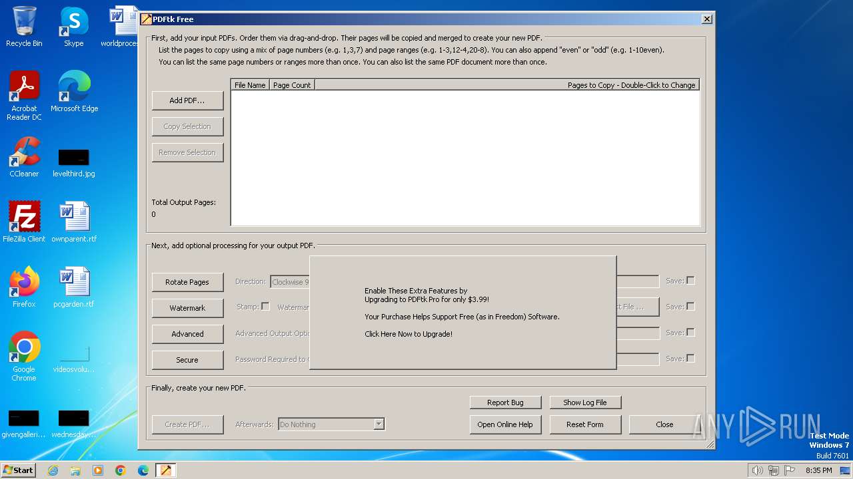Open the rotation Direction dropdown
Viewport: 853px width, 479px height.
(290, 282)
